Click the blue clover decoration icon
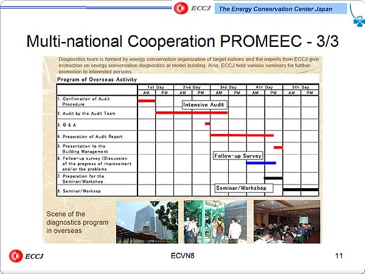The height and width of the screenshot is (274, 365). pyautogui.click(x=359, y=21)
